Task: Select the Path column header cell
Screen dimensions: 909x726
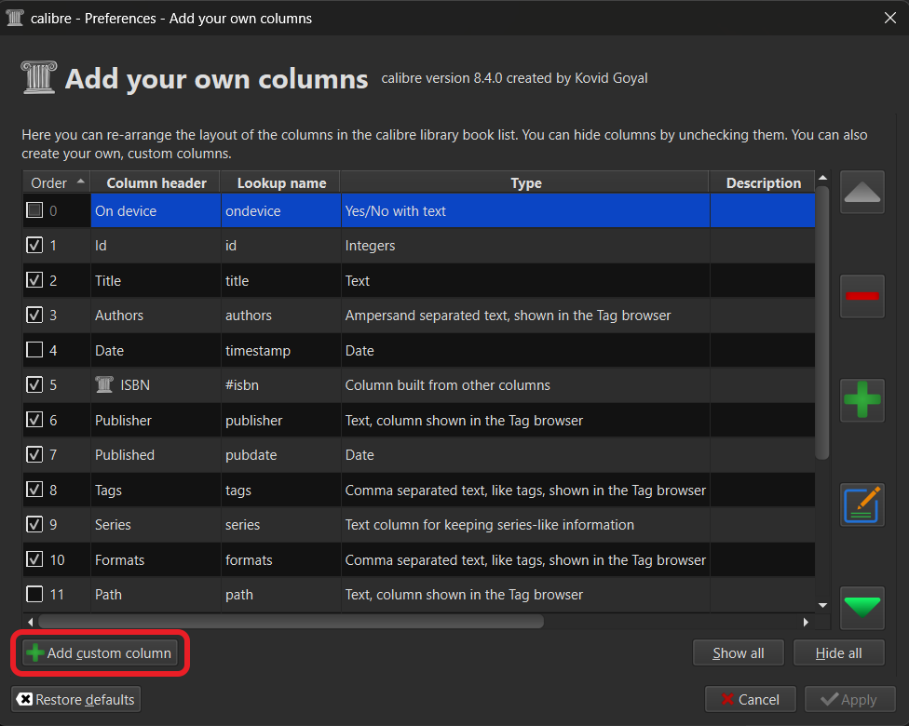Action: (x=156, y=595)
